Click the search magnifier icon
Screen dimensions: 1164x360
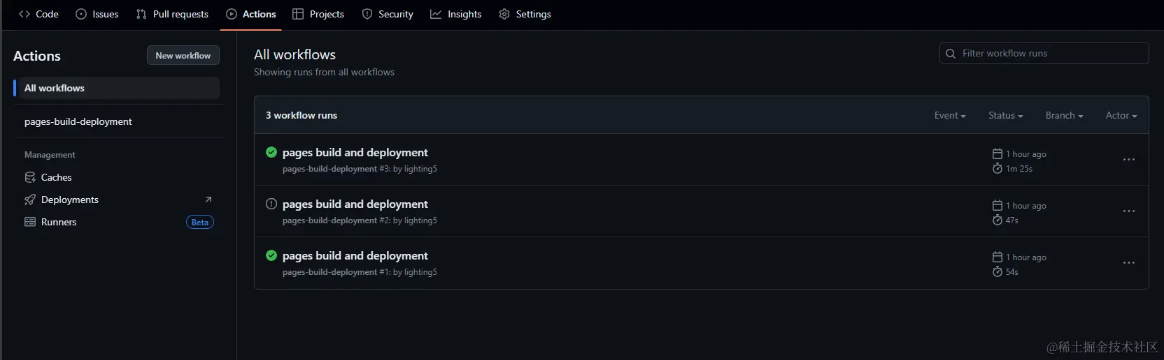(951, 53)
